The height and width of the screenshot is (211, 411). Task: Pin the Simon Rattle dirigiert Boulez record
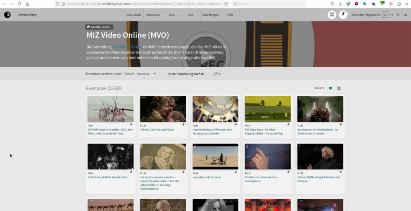coord(341,172)
